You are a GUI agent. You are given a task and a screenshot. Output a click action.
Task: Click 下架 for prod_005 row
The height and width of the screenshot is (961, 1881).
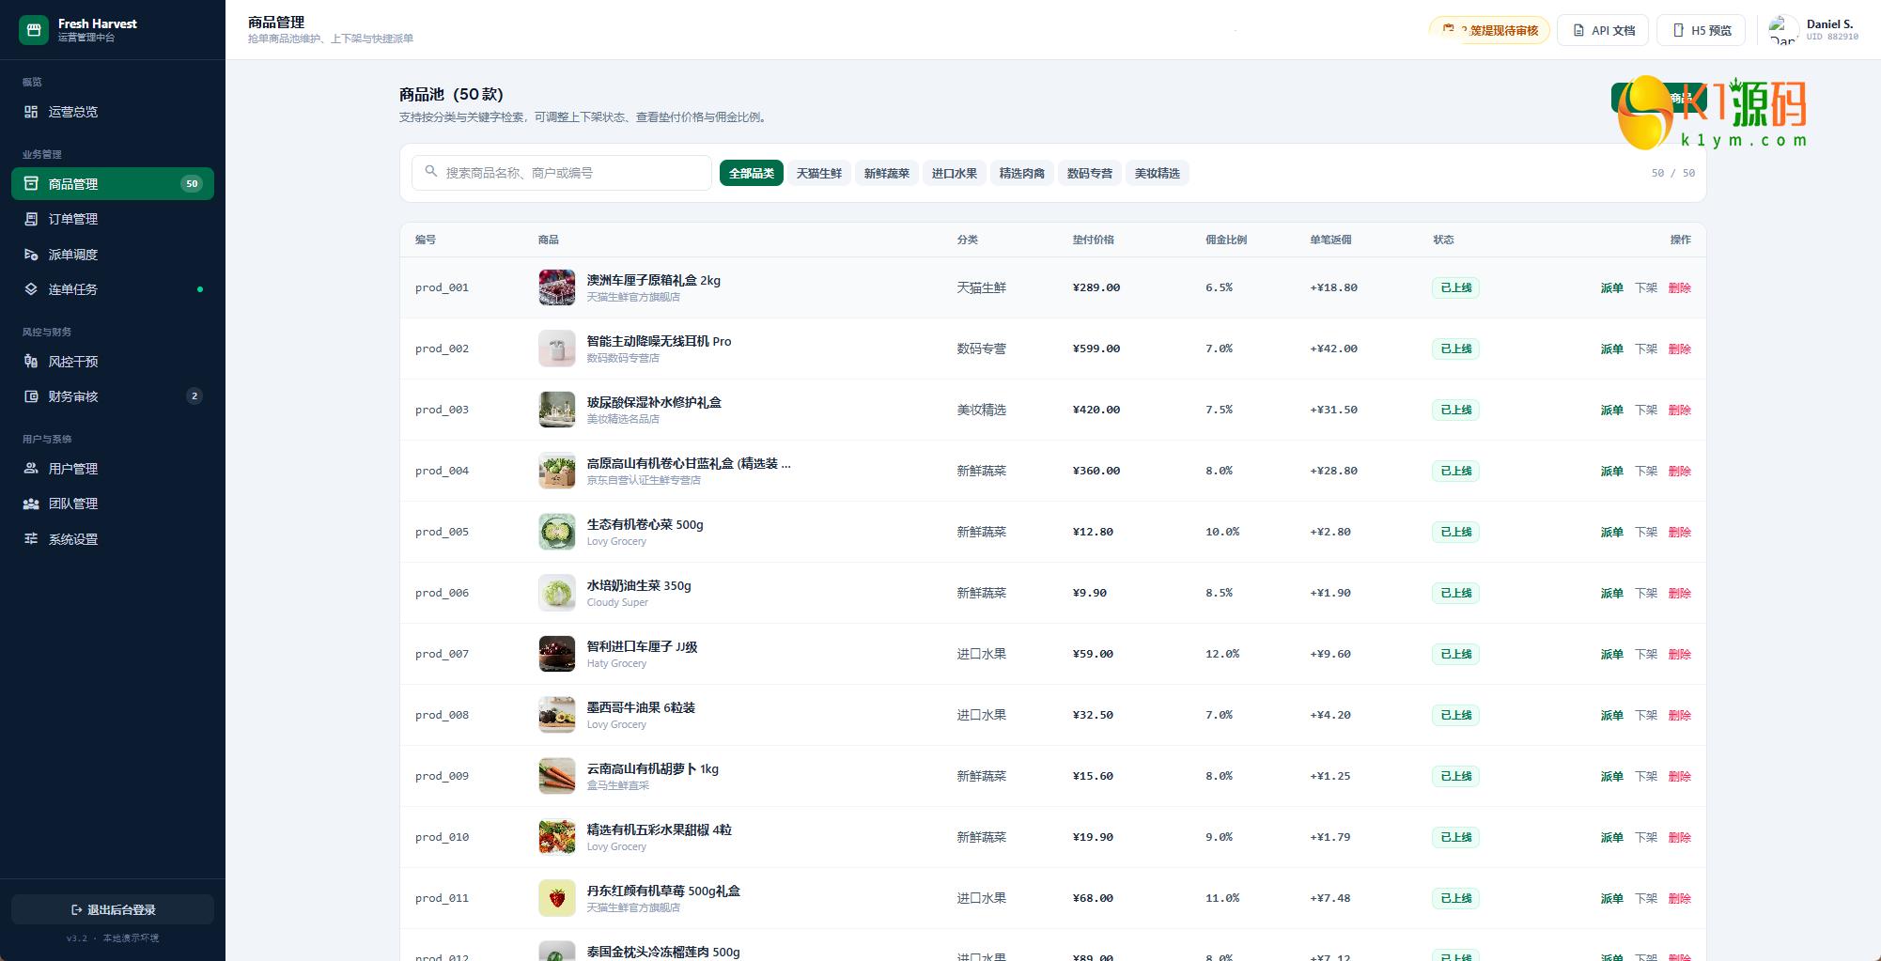[x=1646, y=532]
